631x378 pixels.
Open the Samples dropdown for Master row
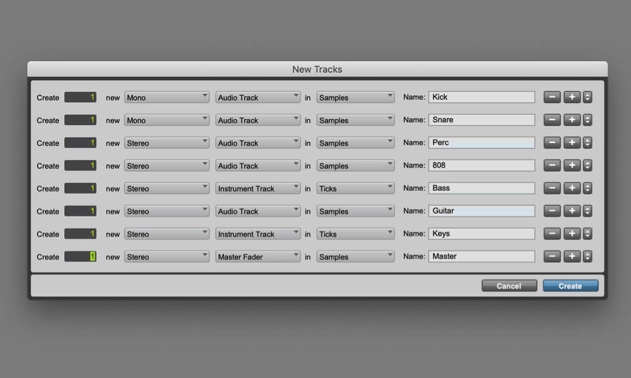click(355, 256)
